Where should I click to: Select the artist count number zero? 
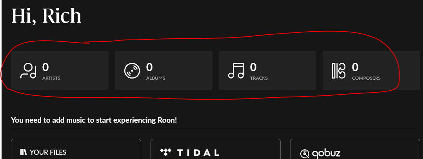pyautogui.click(x=45, y=67)
